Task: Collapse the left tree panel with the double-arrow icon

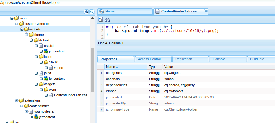Action: click(91, 12)
